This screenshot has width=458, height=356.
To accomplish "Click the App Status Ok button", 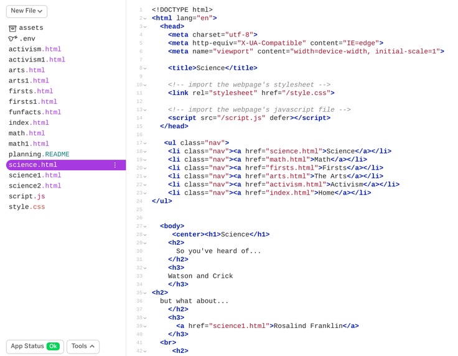I will click(x=35, y=347).
